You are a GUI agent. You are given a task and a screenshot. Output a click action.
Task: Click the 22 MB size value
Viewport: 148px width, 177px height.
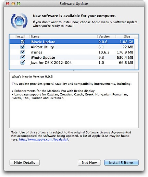128,47
